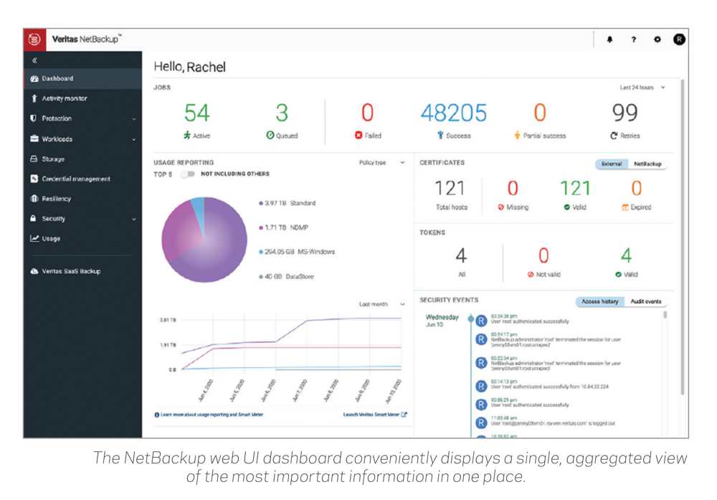Click the 48205 Success jobs count

[x=454, y=113]
